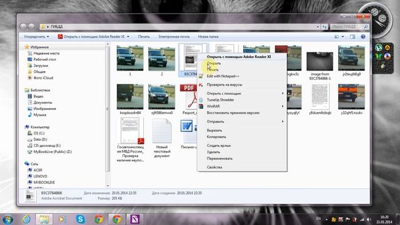Image resolution: width=400 pixels, height=225 pixels.
Task: Choose TuneUp Shredder in context menu
Action: (242, 100)
